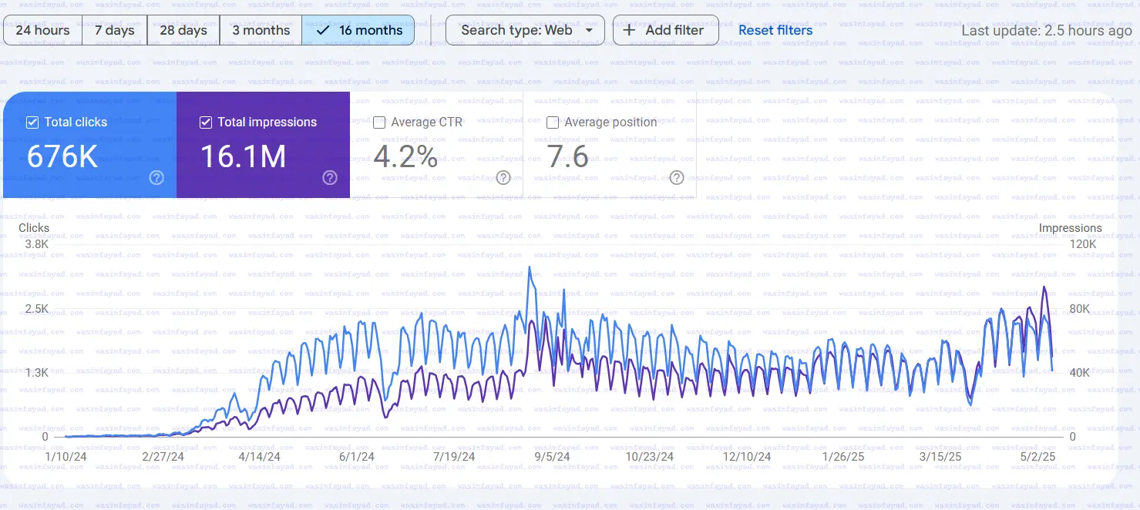Open help icon for Average position
Screen dimensions: 1140x510
click(677, 178)
